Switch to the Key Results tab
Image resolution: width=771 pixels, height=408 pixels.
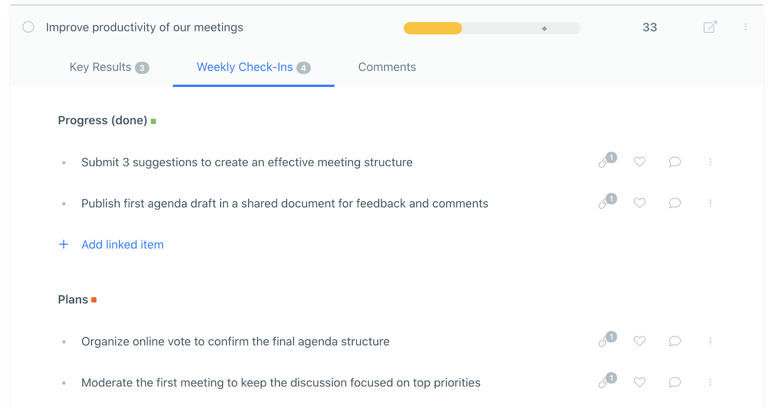(109, 67)
